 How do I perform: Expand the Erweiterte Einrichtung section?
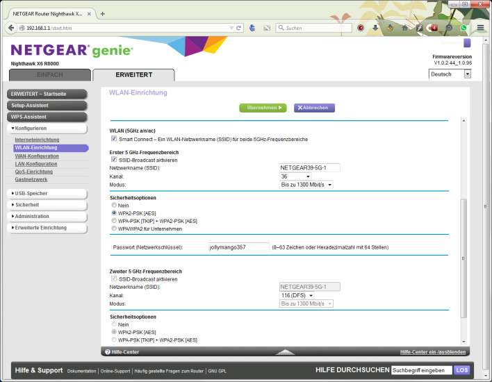tap(47, 228)
